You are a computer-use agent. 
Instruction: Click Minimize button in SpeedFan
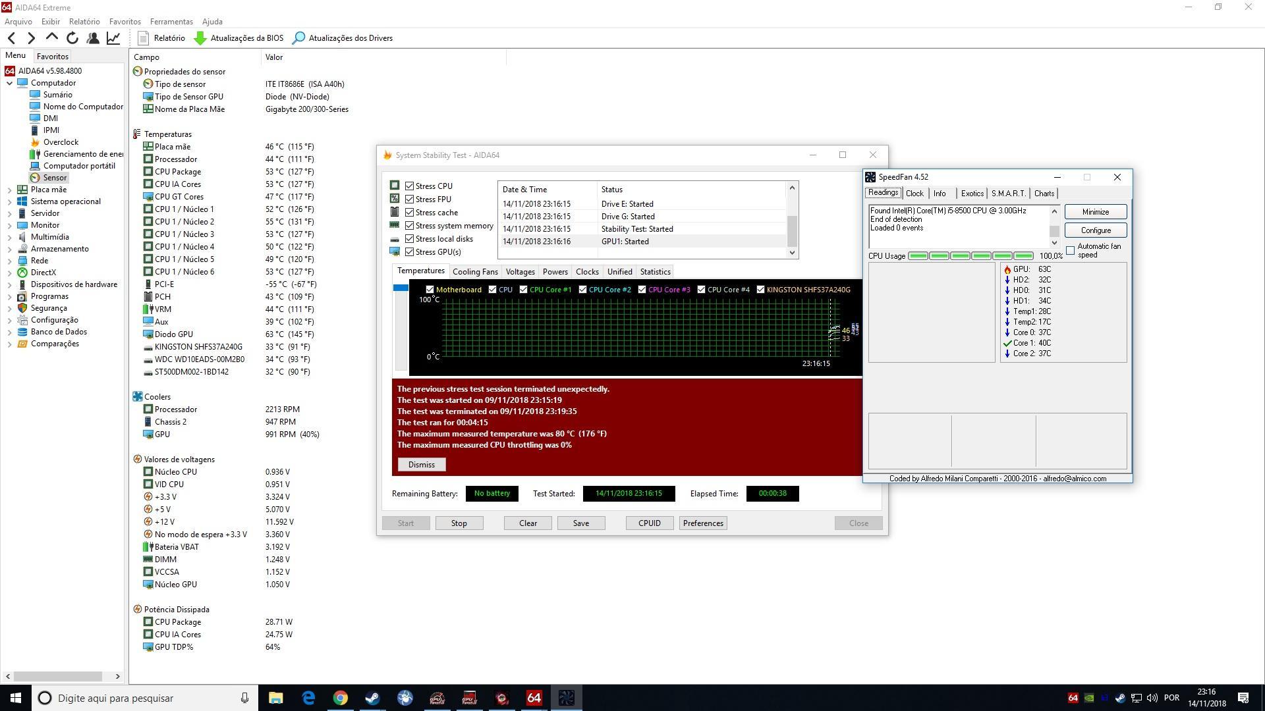point(1096,212)
